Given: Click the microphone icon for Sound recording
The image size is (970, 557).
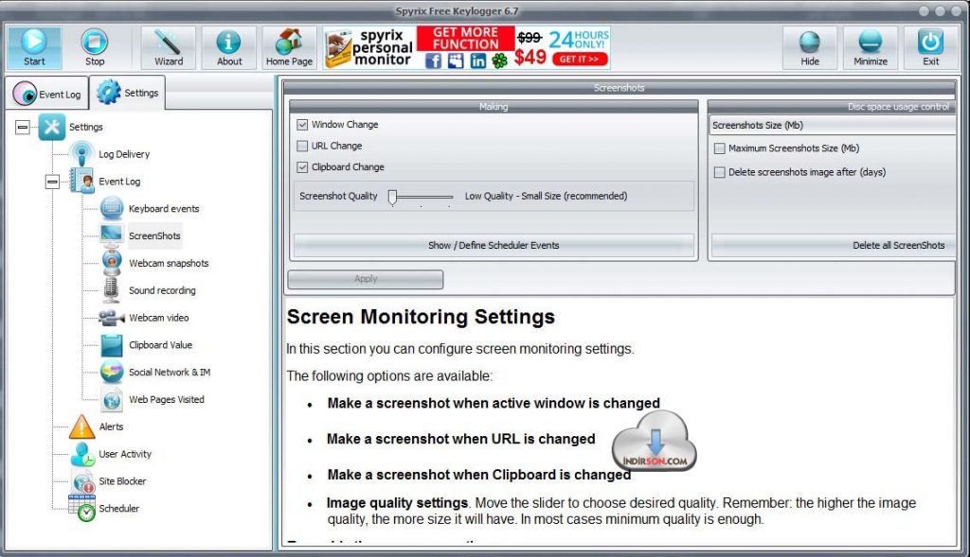Looking at the screenshot, I should 112,290.
